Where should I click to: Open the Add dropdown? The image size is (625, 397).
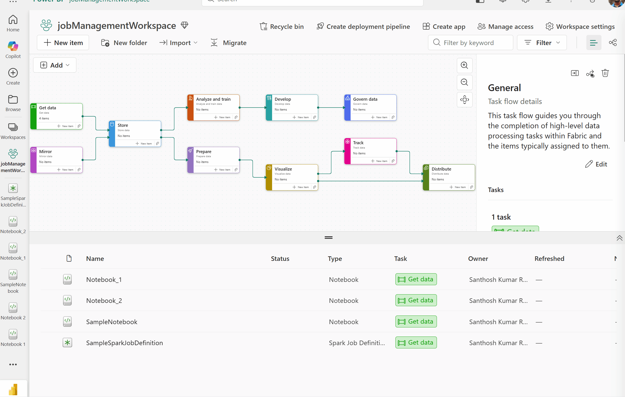[55, 65]
